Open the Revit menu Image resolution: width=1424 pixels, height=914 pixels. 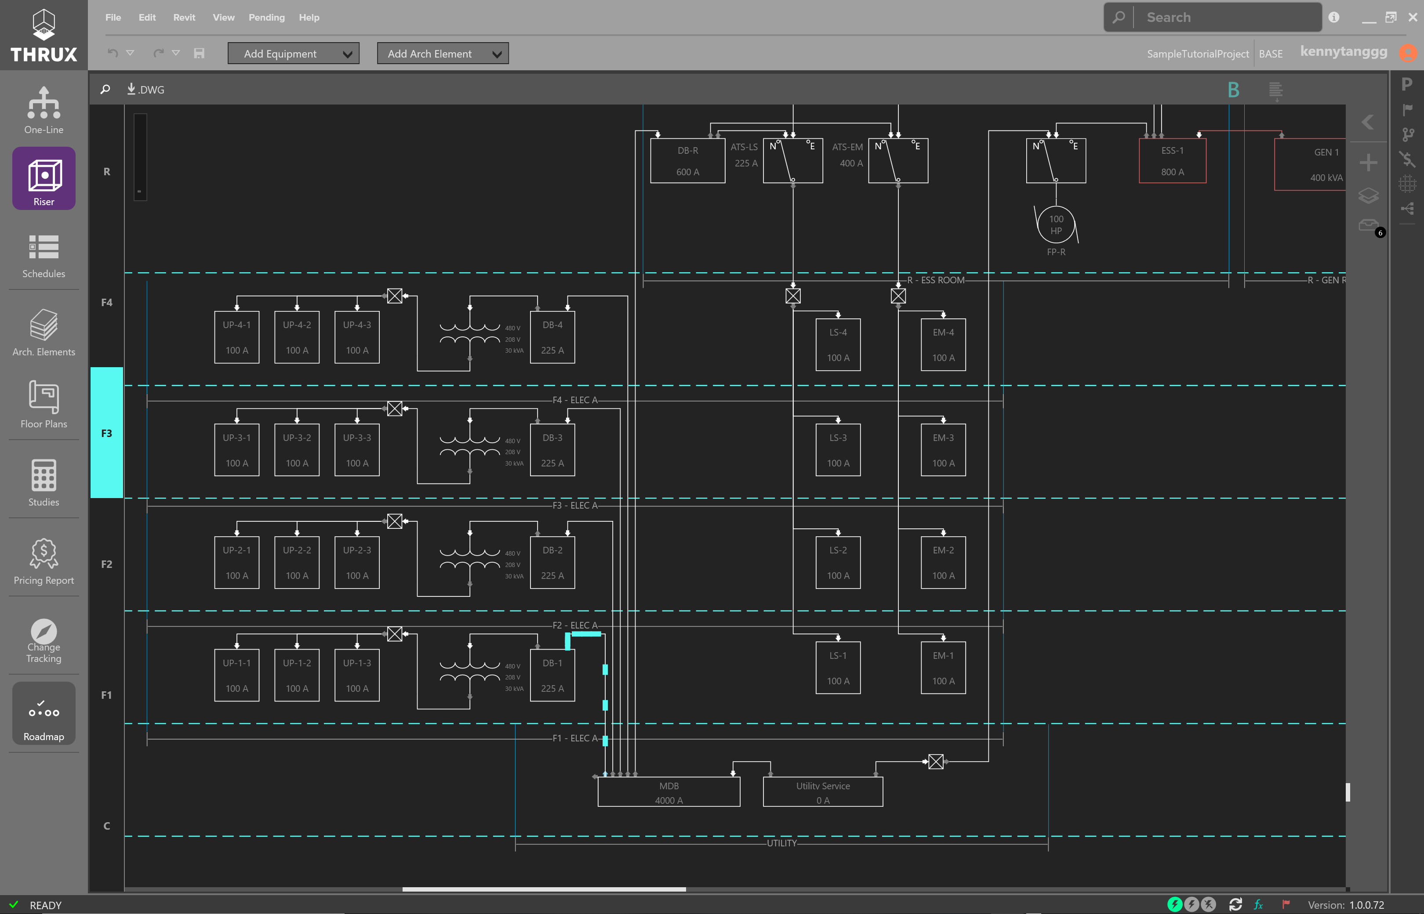184,17
